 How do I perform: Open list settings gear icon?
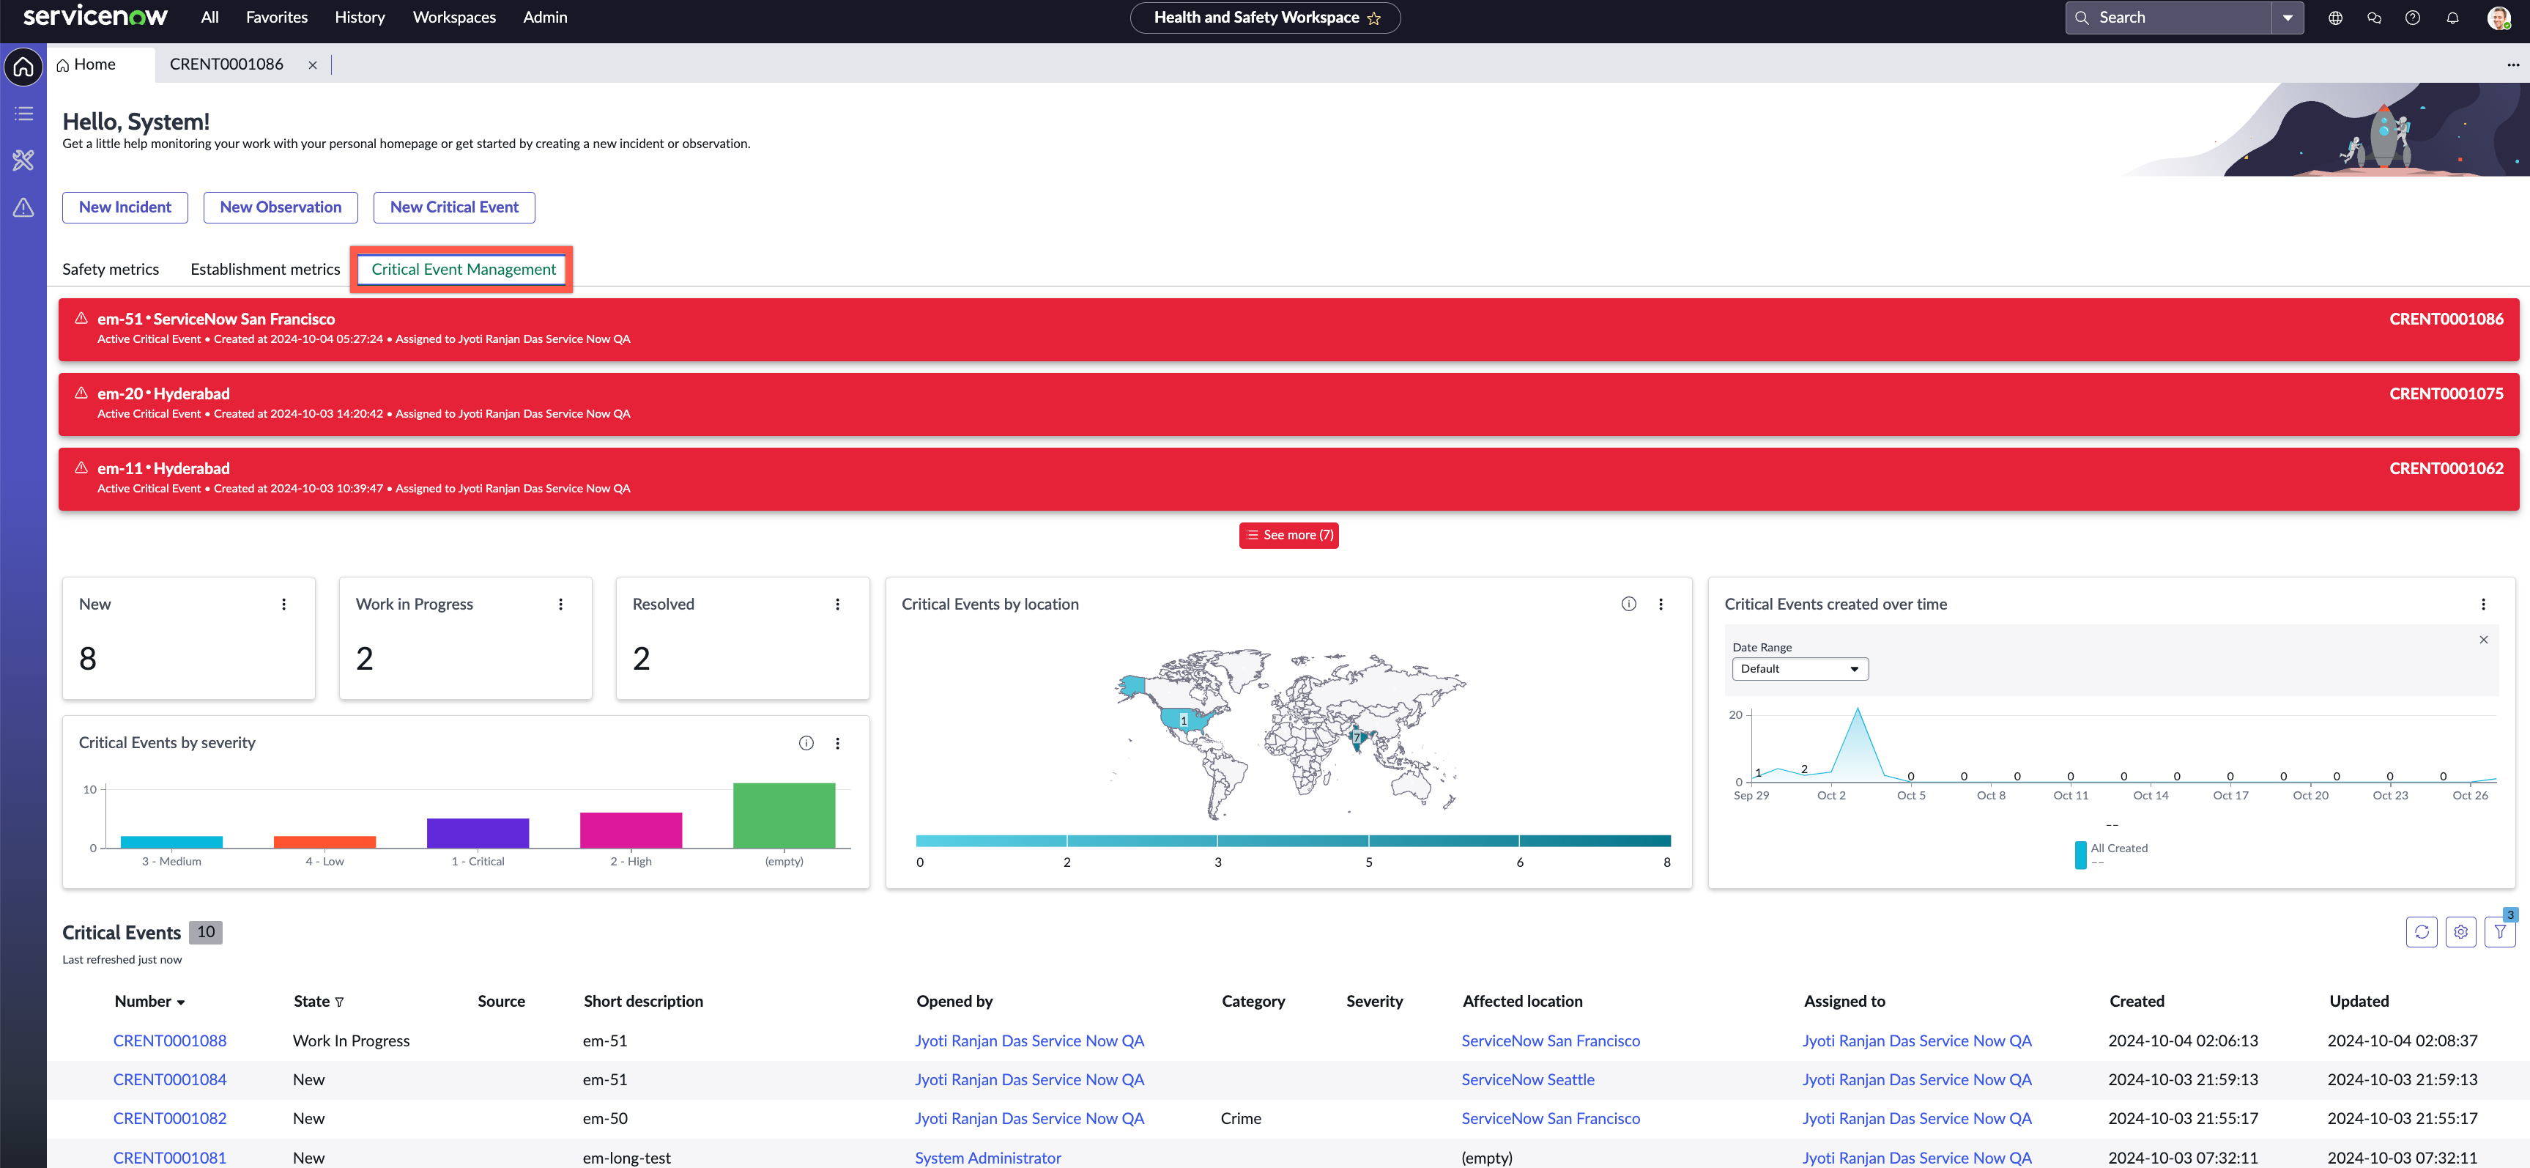click(2460, 931)
